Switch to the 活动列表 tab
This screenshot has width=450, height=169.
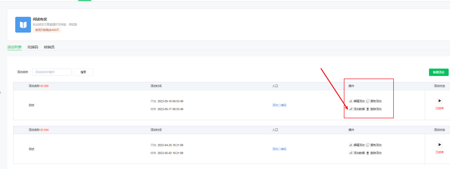coord(14,47)
